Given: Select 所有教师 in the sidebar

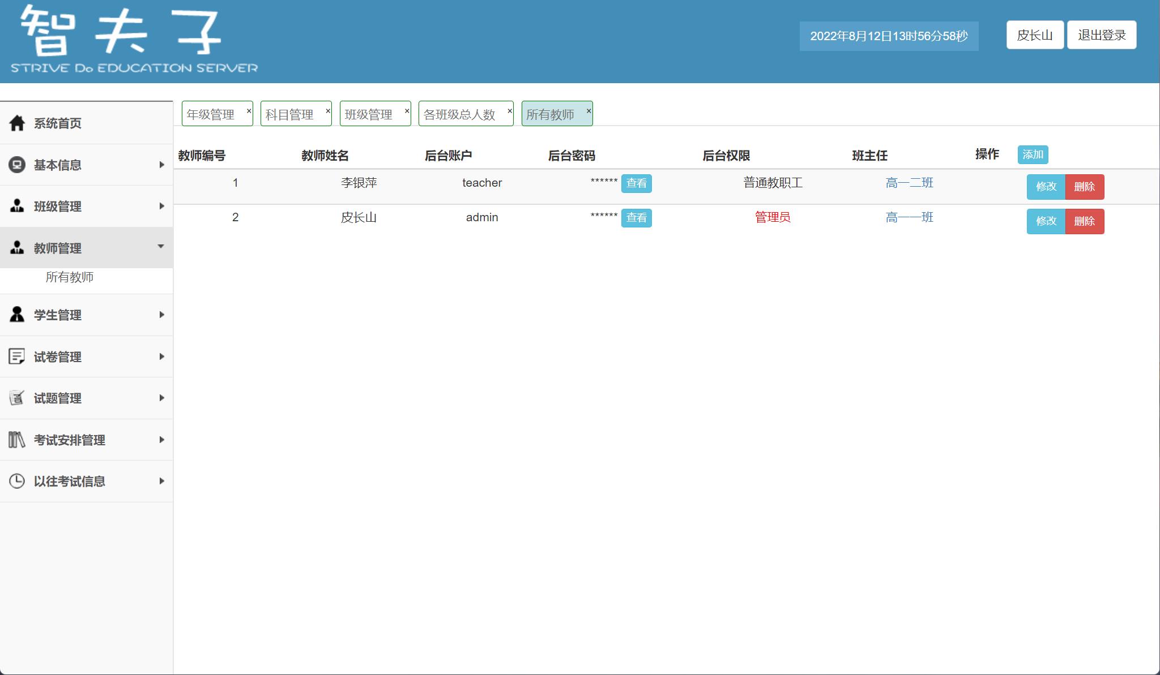Looking at the screenshot, I should click(x=69, y=277).
